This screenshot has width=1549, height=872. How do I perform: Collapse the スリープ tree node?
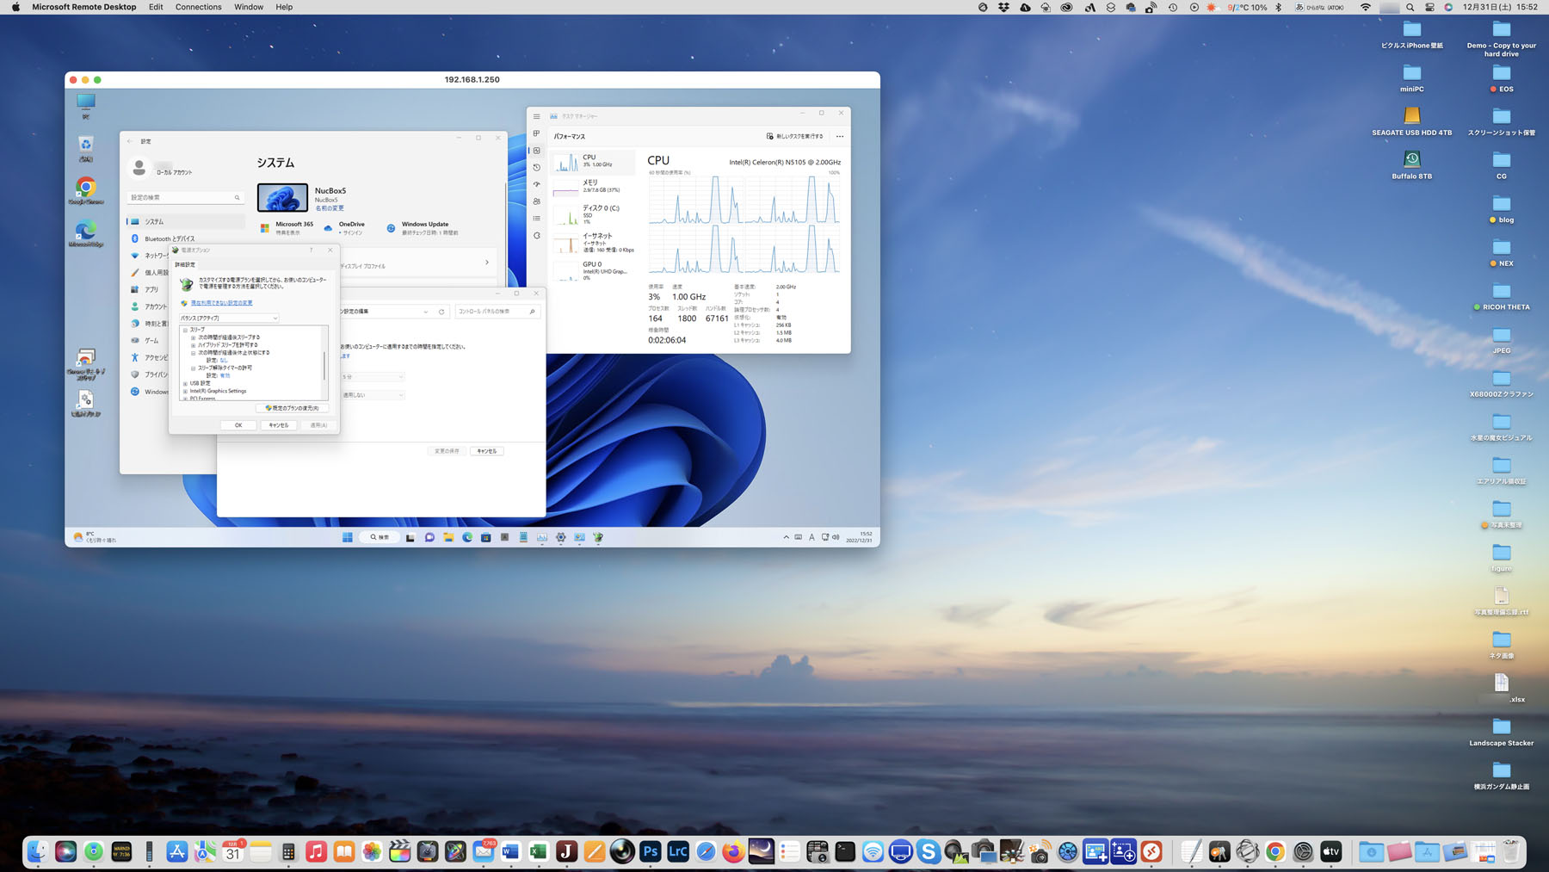(x=185, y=330)
